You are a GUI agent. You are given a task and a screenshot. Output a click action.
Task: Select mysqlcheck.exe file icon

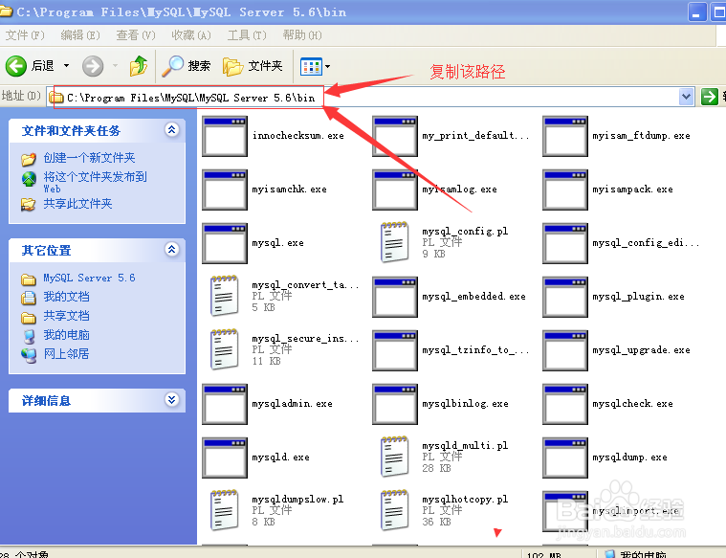pos(565,404)
